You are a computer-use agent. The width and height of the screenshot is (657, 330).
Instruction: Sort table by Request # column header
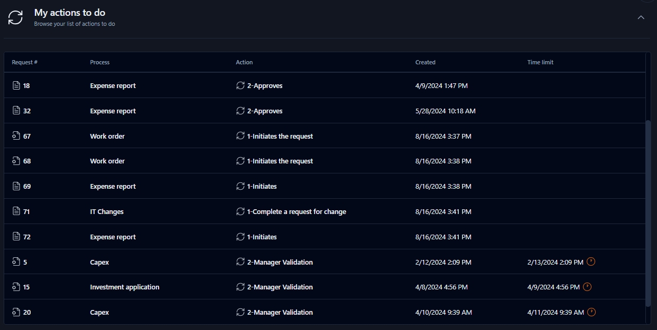coord(24,62)
